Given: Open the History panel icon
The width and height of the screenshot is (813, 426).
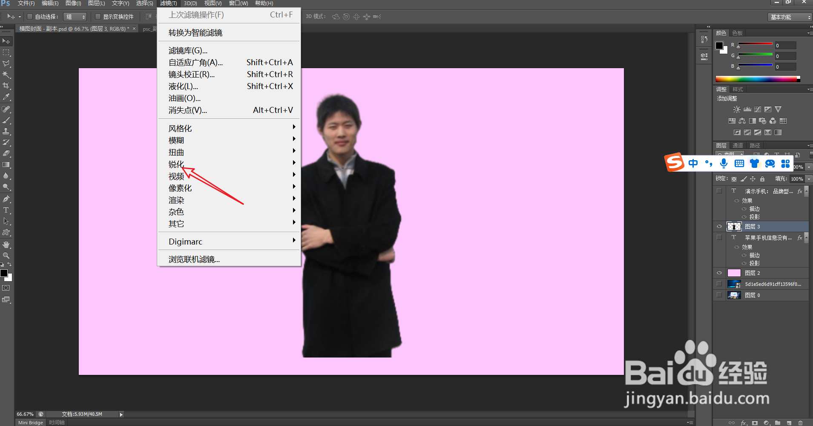Looking at the screenshot, I should [704, 39].
